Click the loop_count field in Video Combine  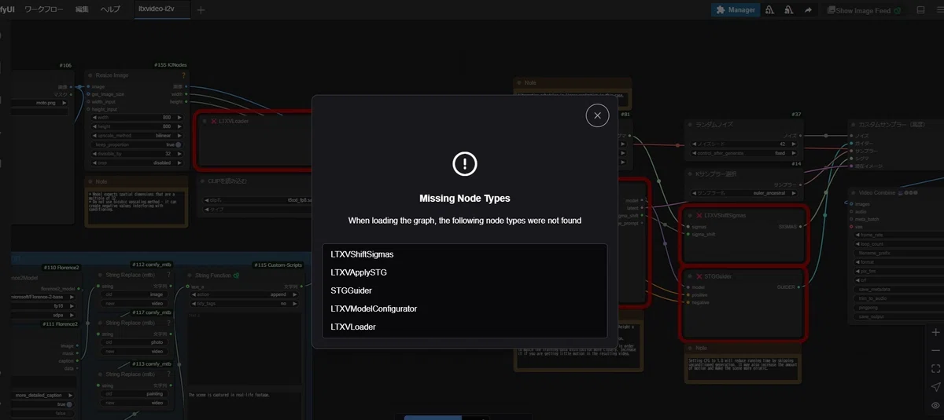tap(897, 244)
